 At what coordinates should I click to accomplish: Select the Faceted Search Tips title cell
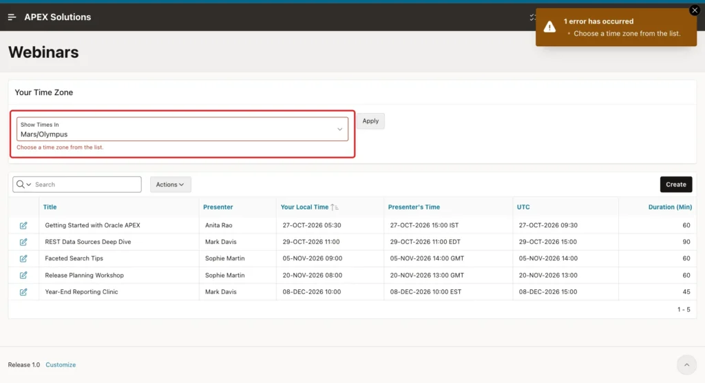tap(74, 258)
